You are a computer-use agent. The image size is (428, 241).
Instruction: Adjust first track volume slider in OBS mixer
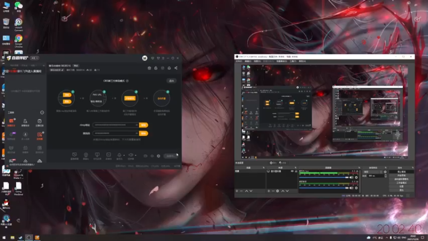(324, 178)
